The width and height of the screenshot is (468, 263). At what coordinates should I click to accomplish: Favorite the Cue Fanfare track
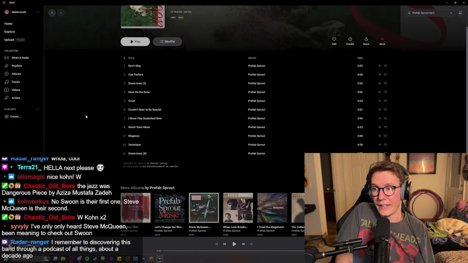(385, 75)
